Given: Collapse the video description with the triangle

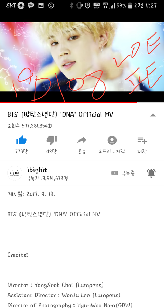Looking at the screenshot, I should (x=153, y=115).
